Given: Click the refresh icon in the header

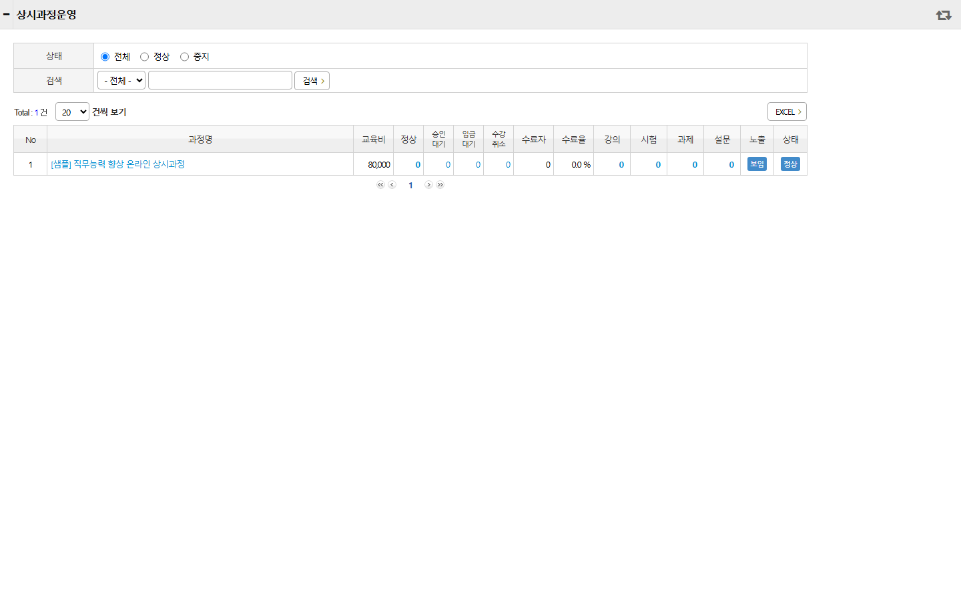Looking at the screenshot, I should (x=943, y=15).
